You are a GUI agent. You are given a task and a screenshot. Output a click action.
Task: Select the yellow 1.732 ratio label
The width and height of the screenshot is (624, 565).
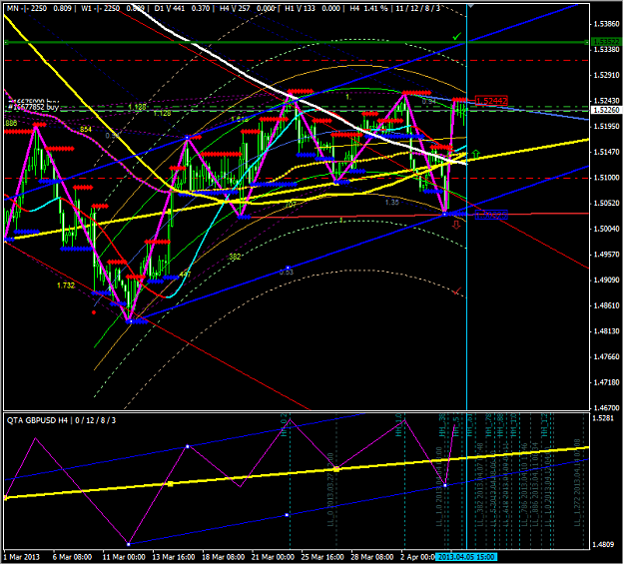[66, 285]
